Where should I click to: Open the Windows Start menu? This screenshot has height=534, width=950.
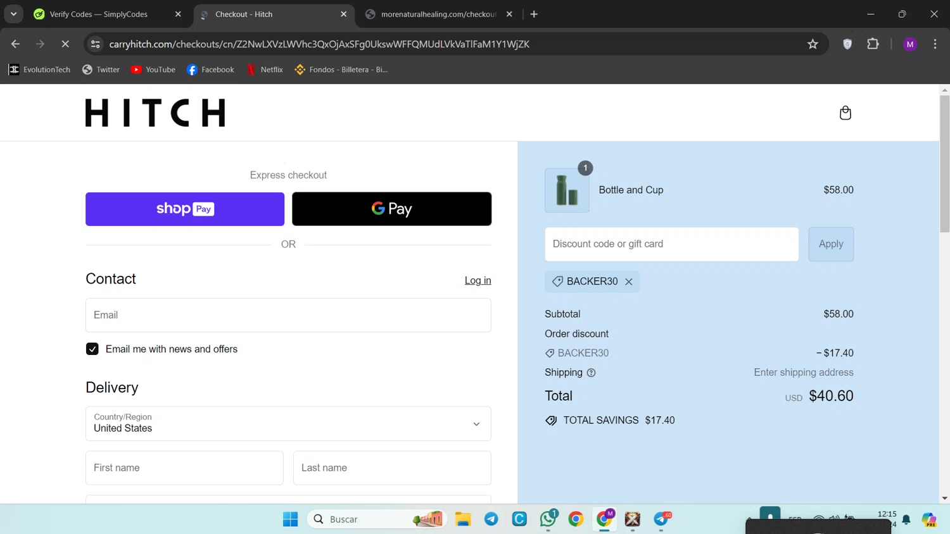(x=290, y=519)
